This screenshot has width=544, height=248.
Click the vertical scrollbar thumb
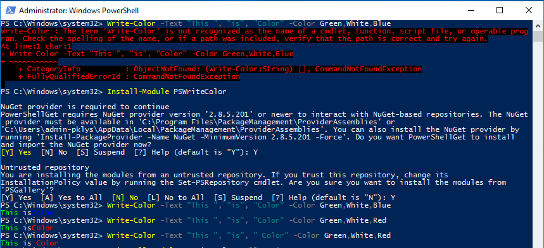pyautogui.click(x=538, y=36)
